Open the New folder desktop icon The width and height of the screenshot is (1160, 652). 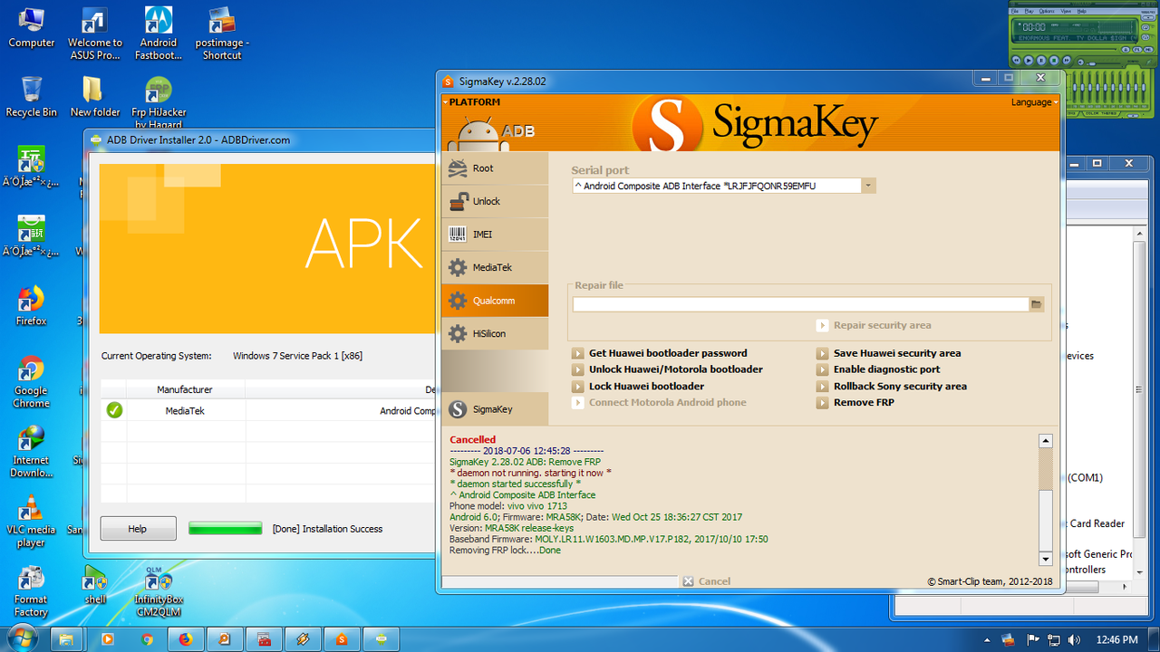95,97
